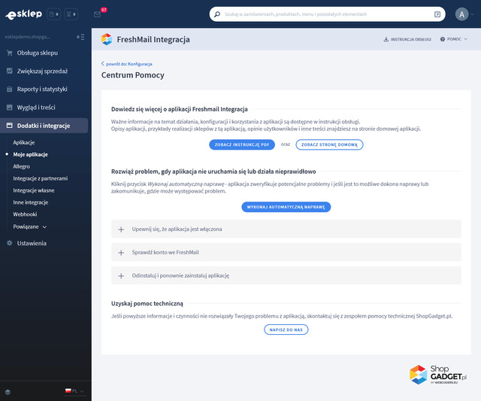Click the 'powrót do: Konfiguracja' back link
This screenshot has width=481, height=401.
[128, 64]
